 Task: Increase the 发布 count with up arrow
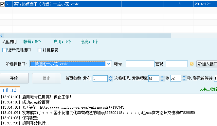tap(111, 77)
